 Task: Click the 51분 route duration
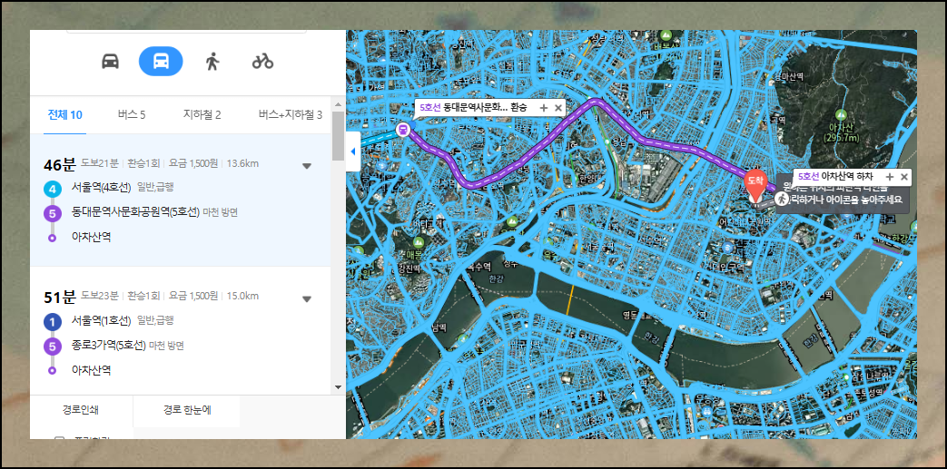[x=59, y=297]
